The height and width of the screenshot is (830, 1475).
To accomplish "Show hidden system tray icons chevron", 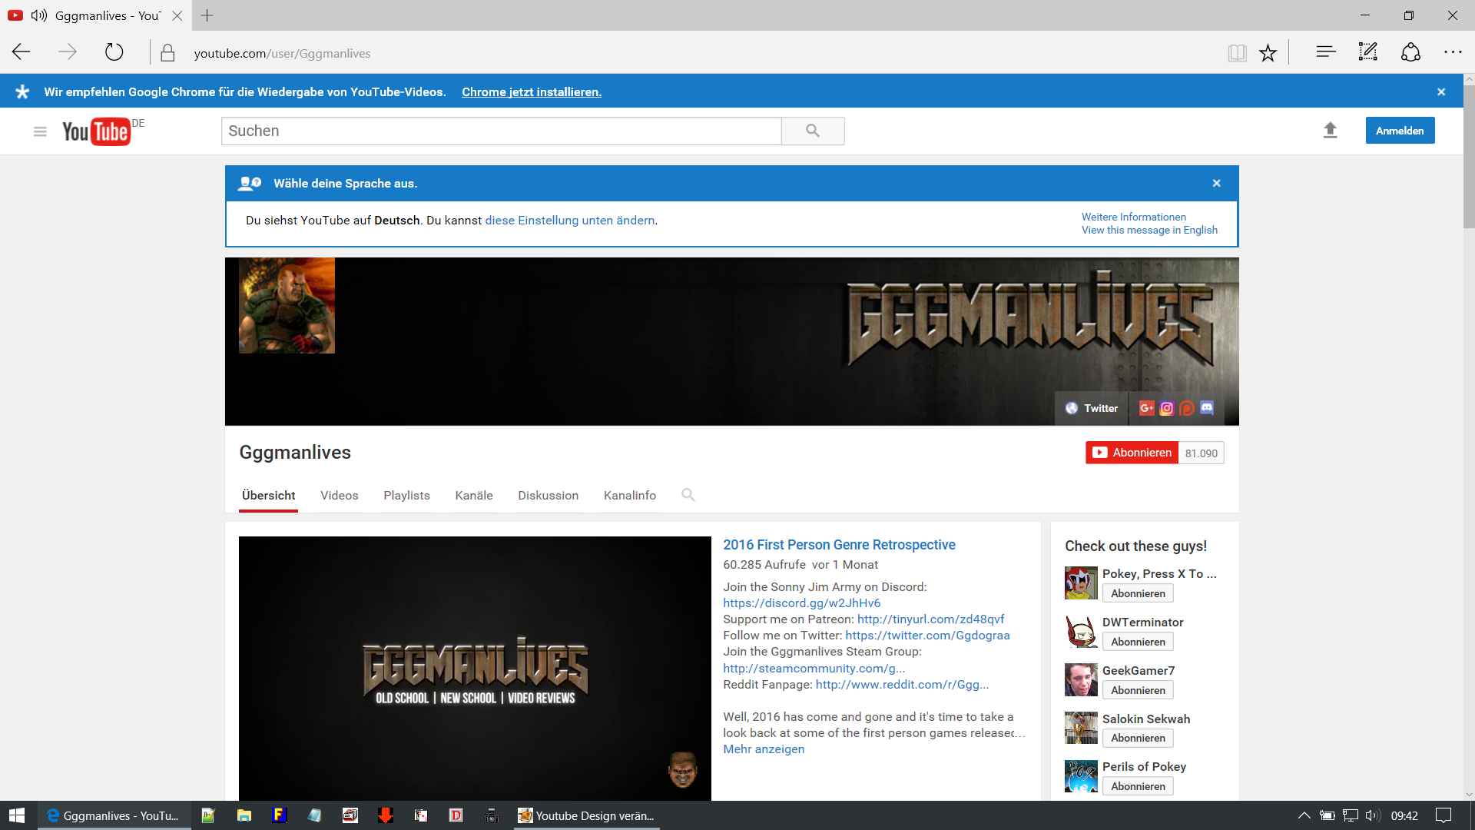I will [1304, 815].
